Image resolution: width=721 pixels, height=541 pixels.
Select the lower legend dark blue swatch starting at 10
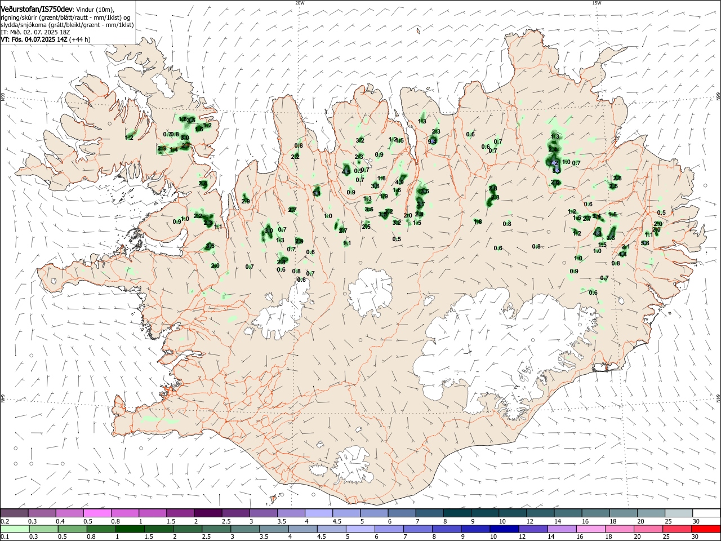coord(504,529)
